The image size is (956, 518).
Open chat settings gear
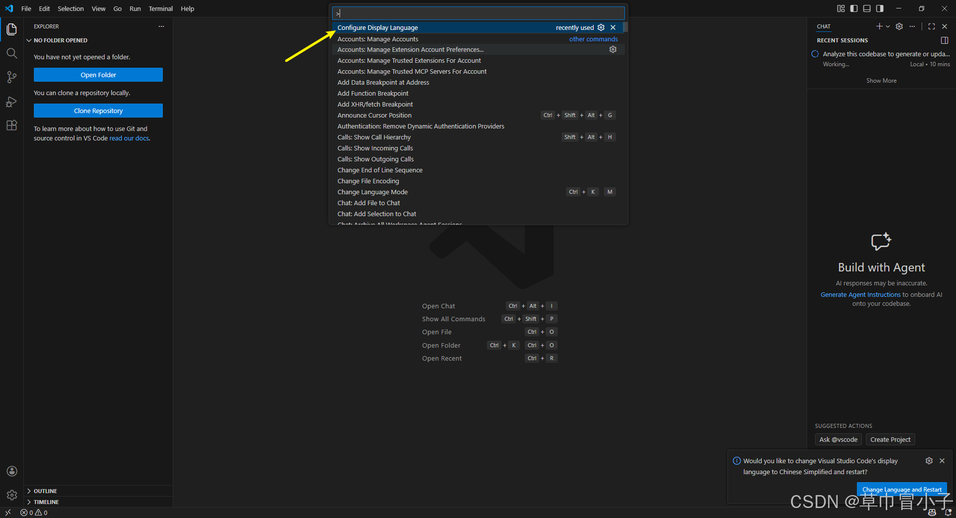pos(899,26)
